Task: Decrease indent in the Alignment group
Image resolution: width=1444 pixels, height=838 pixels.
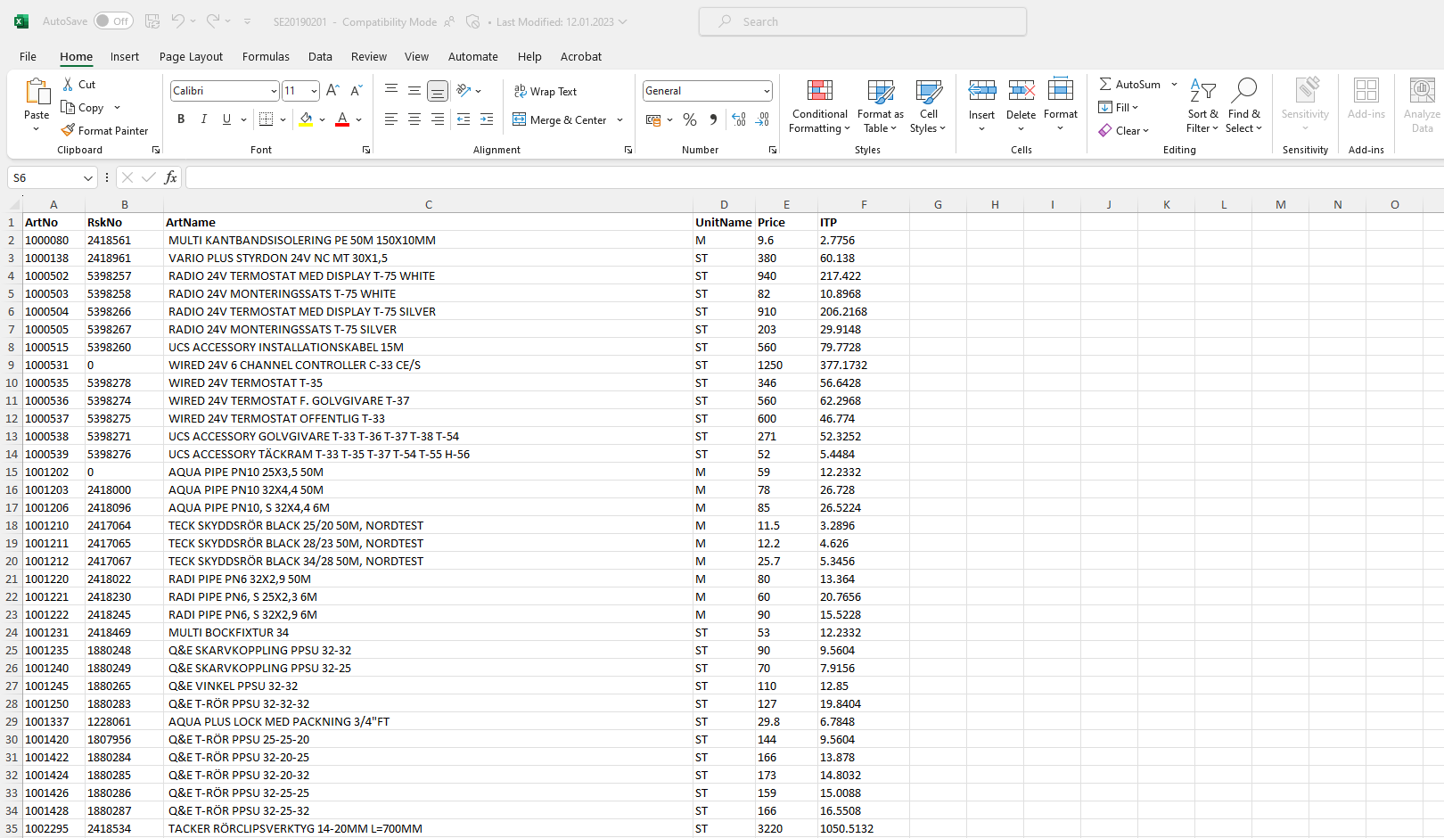Action: coord(464,119)
